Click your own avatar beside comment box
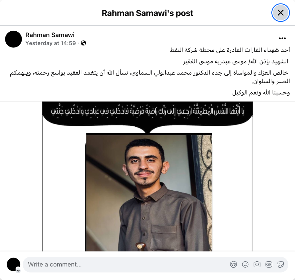The height and width of the screenshot is (280, 295). [13, 264]
